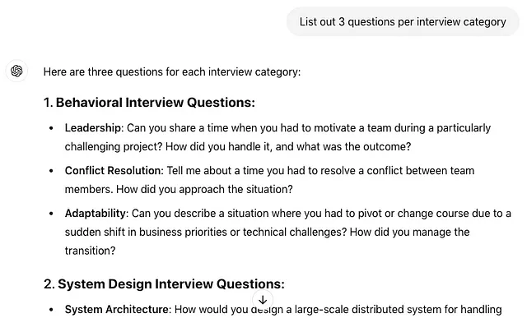Click the bullet point before Adaptability
The width and height of the screenshot is (527, 318).
coord(51,214)
